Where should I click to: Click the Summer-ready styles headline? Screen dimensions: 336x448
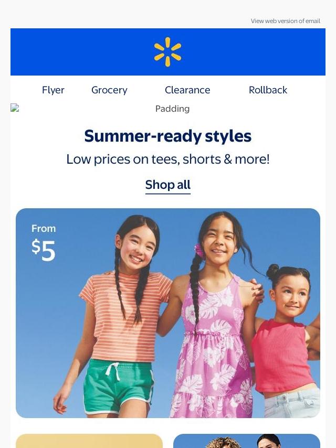[x=168, y=136]
